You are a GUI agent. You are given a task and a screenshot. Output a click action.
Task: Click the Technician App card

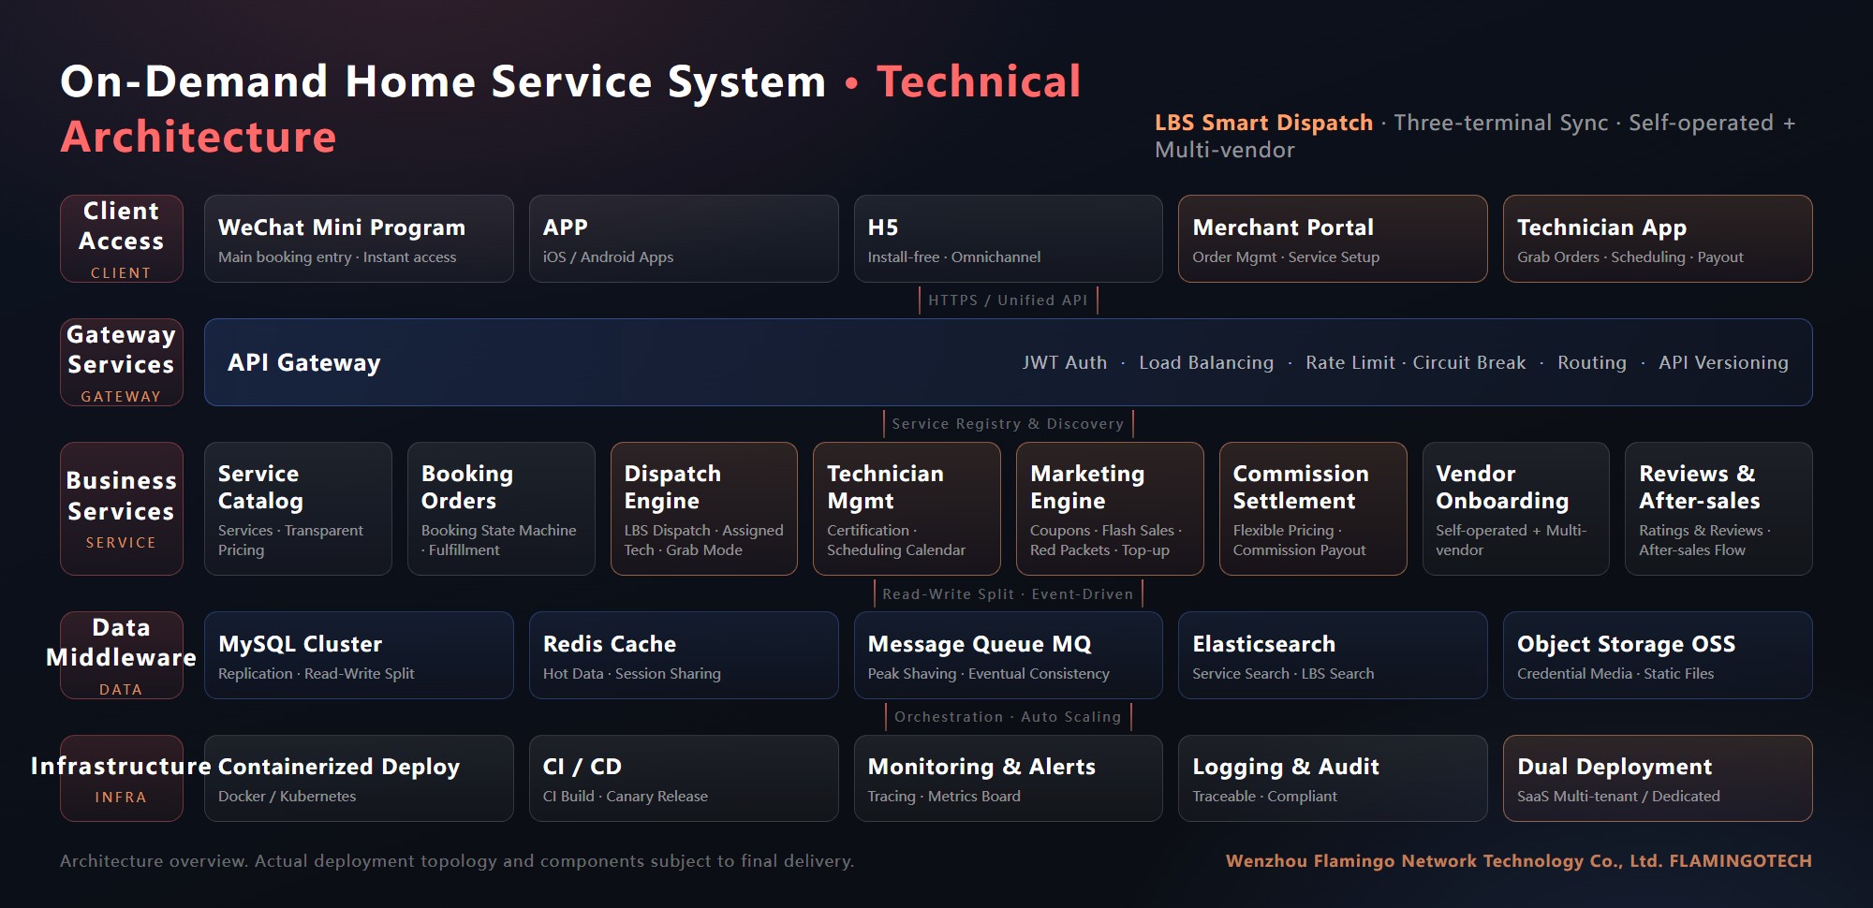(x=1658, y=239)
